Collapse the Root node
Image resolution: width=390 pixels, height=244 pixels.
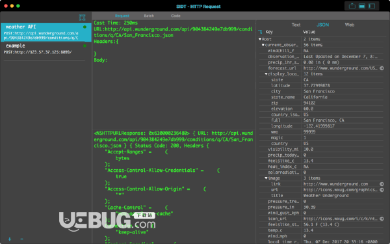click(260, 39)
